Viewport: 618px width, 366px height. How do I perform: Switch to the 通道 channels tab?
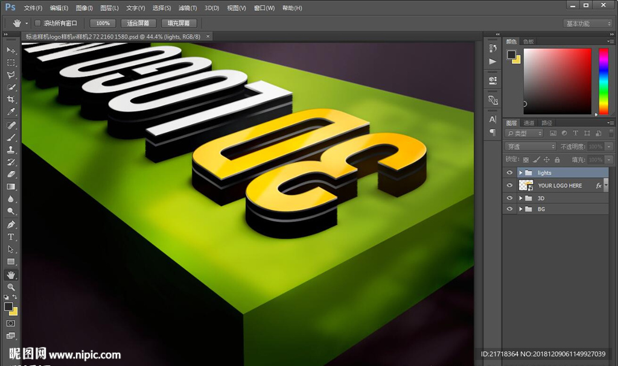coord(529,123)
